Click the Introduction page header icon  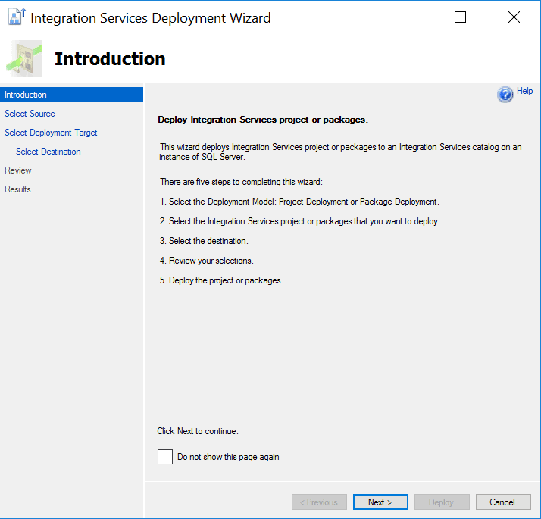[26, 58]
